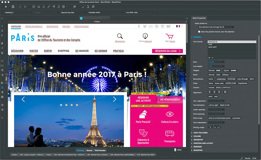Click the underline U icon in left sidebar

click(x=2, y=53)
